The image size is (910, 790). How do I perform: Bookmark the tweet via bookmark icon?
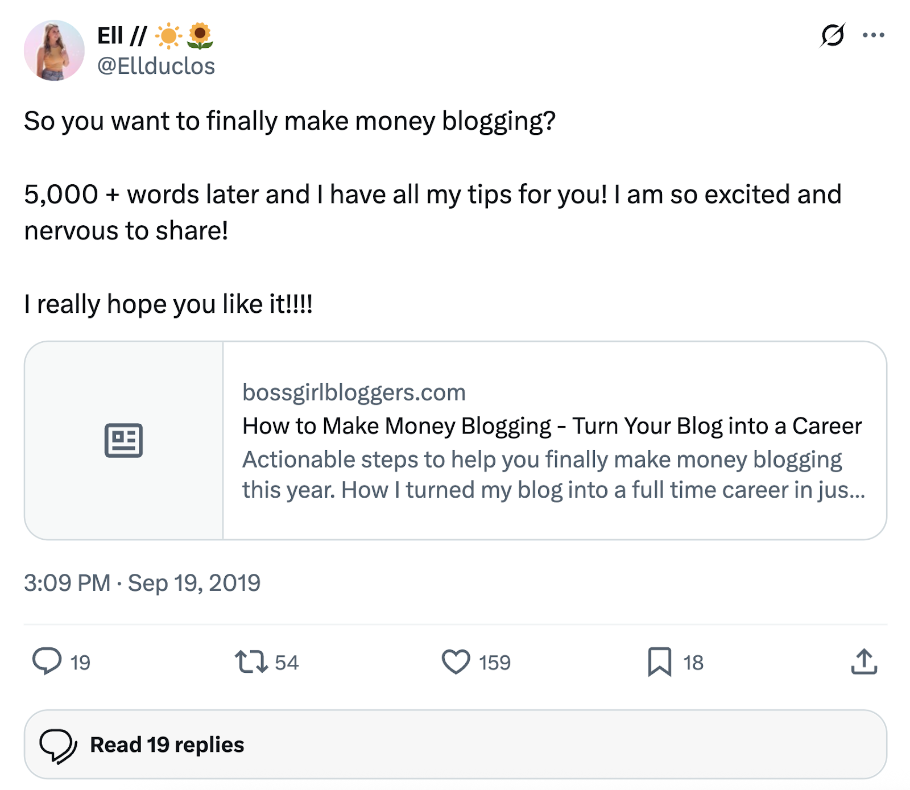(x=661, y=661)
